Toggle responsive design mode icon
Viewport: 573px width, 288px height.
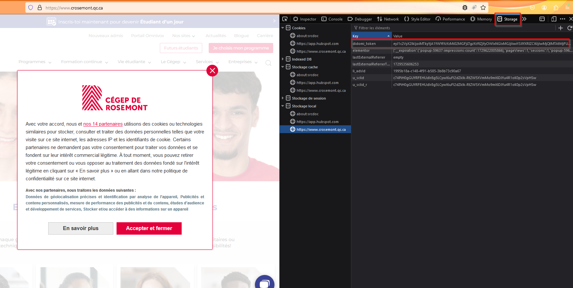pyautogui.click(x=554, y=19)
